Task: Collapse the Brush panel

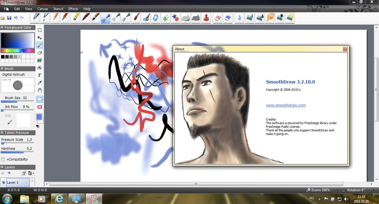Action: (2, 69)
